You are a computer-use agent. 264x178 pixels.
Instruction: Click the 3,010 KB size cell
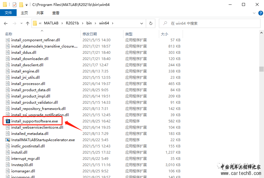173,165
